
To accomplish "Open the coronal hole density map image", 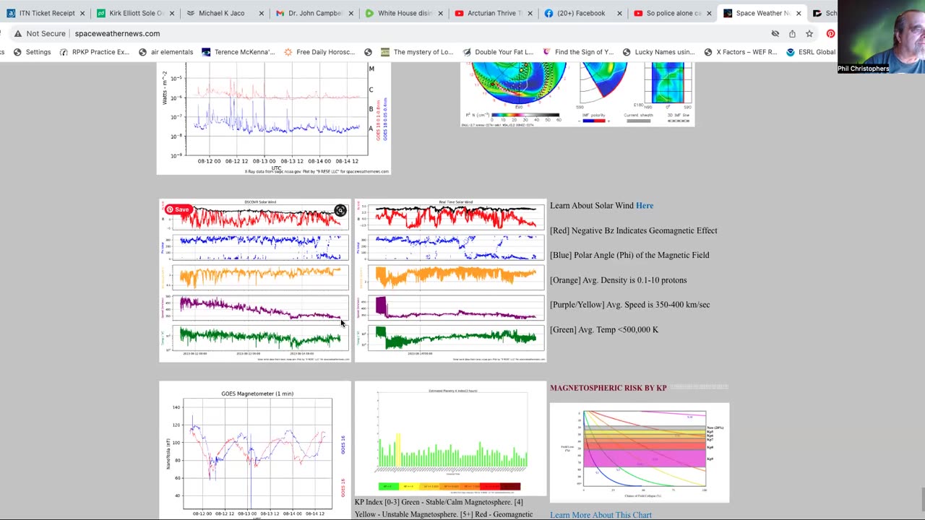I will (577, 94).
